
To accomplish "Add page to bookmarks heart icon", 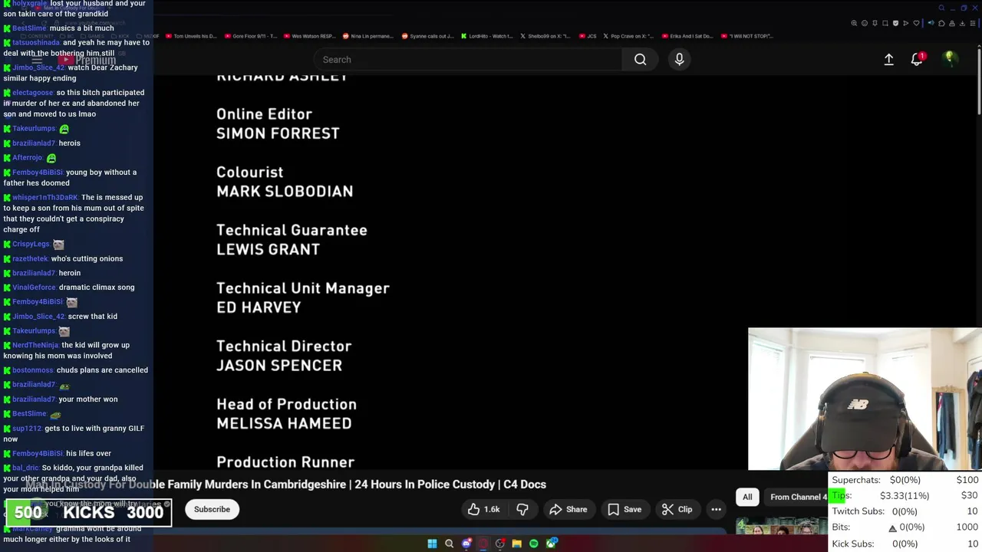I will coord(916,23).
